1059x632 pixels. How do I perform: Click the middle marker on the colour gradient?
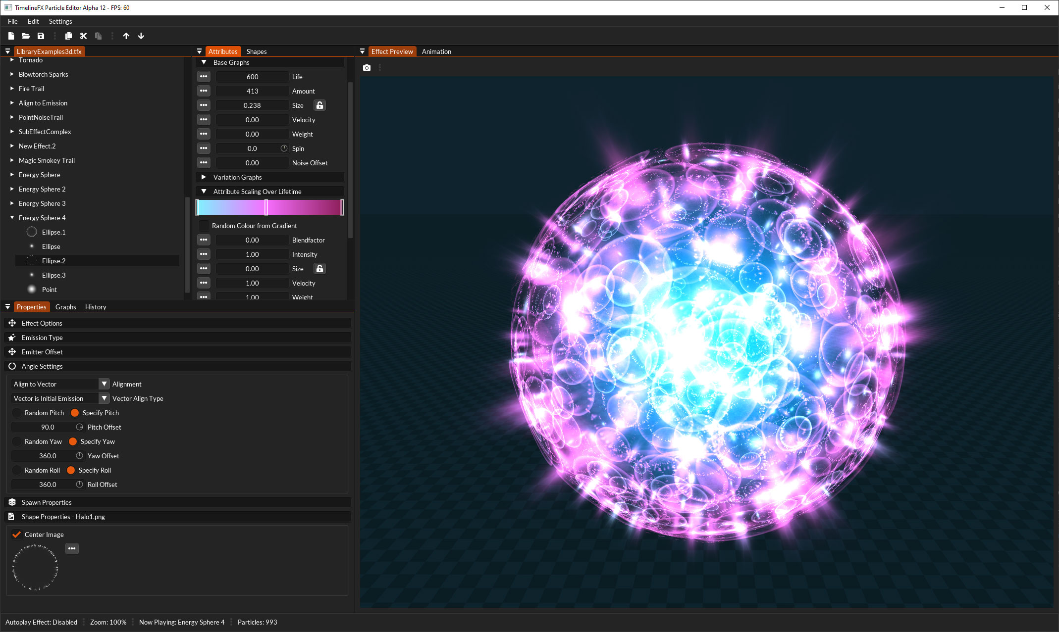click(266, 207)
